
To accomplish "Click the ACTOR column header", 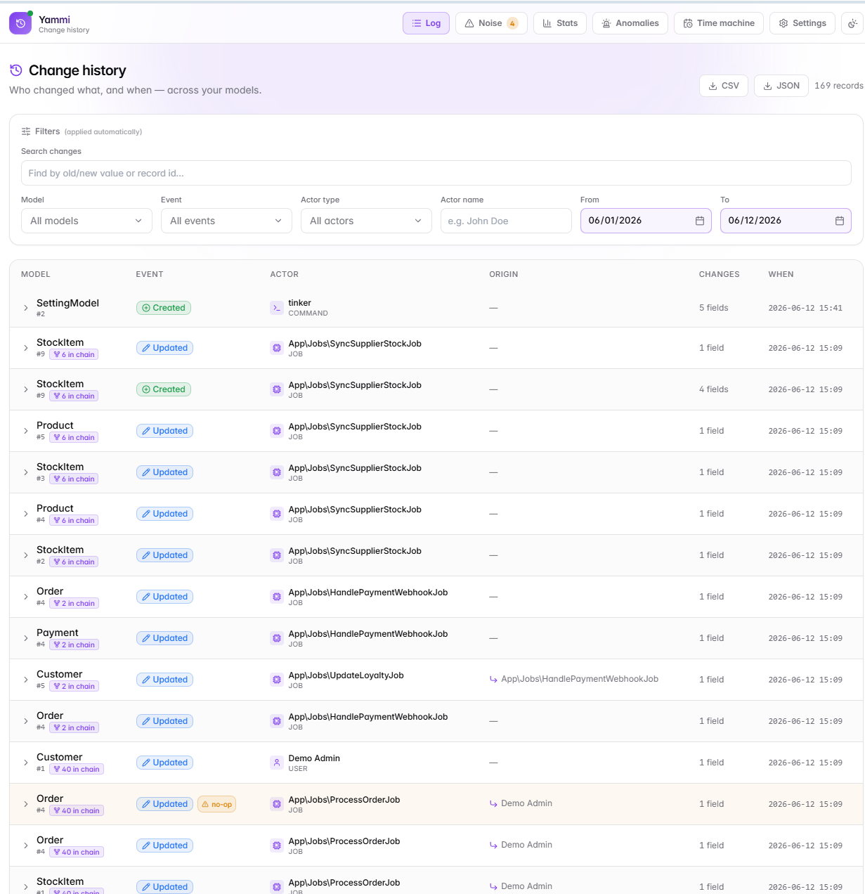I will [285, 274].
